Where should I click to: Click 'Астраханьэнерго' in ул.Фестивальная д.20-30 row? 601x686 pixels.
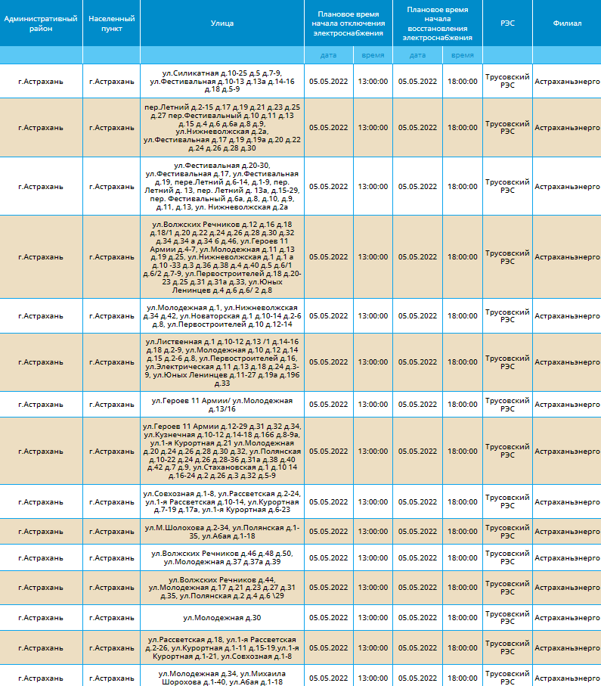tap(567, 186)
